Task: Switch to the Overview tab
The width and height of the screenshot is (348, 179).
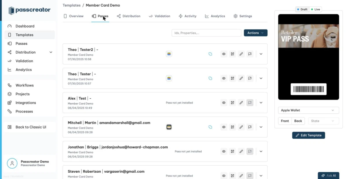Action: pos(74,16)
